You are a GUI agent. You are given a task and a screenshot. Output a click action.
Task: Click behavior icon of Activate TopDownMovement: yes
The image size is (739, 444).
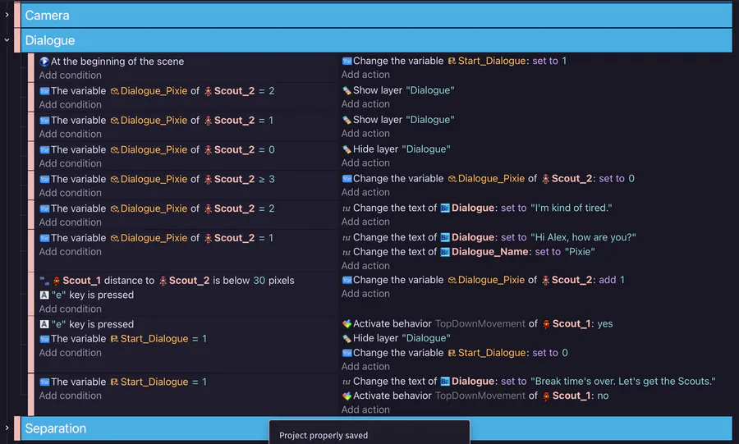(x=347, y=324)
